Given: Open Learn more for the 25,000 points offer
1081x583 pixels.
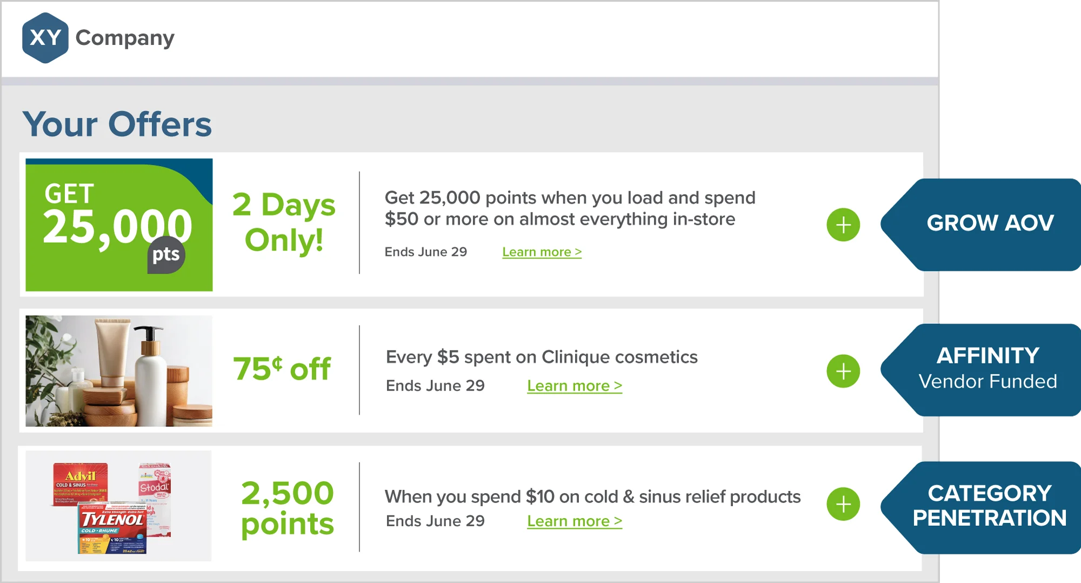Looking at the screenshot, I should click(x=542, y=251).
